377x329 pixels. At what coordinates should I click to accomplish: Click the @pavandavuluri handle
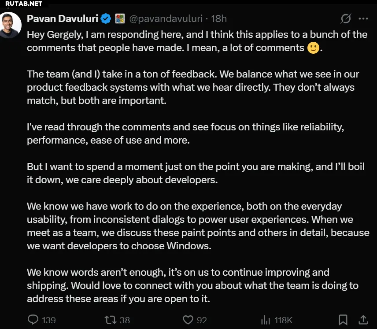tap(166, 18)
